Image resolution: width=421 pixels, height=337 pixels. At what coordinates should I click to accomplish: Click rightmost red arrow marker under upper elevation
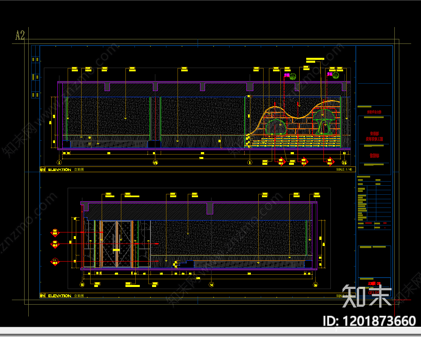[330, 162]
